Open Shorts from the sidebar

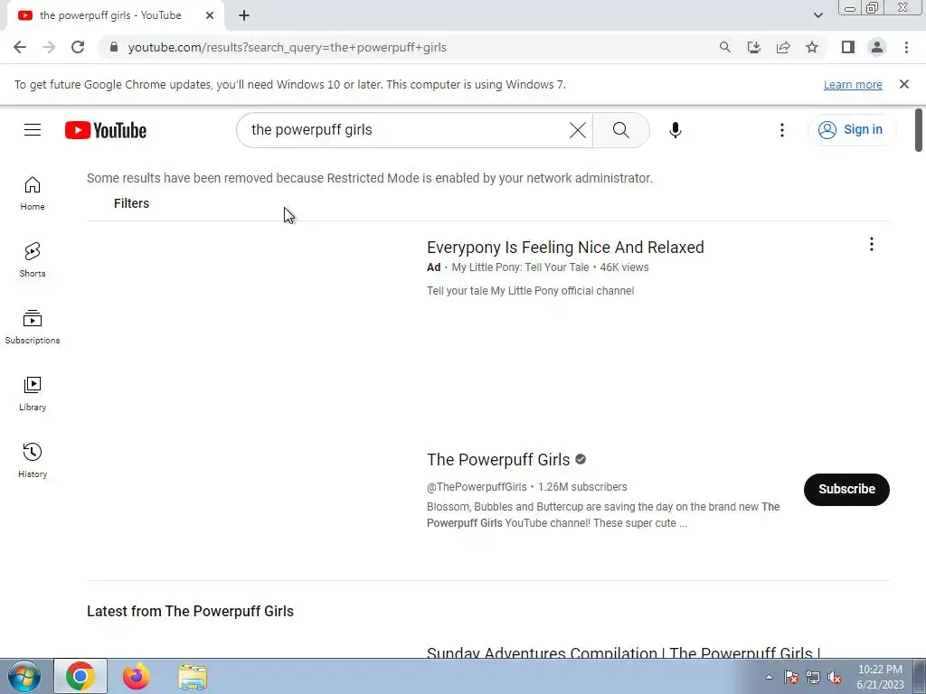[33, 260]
